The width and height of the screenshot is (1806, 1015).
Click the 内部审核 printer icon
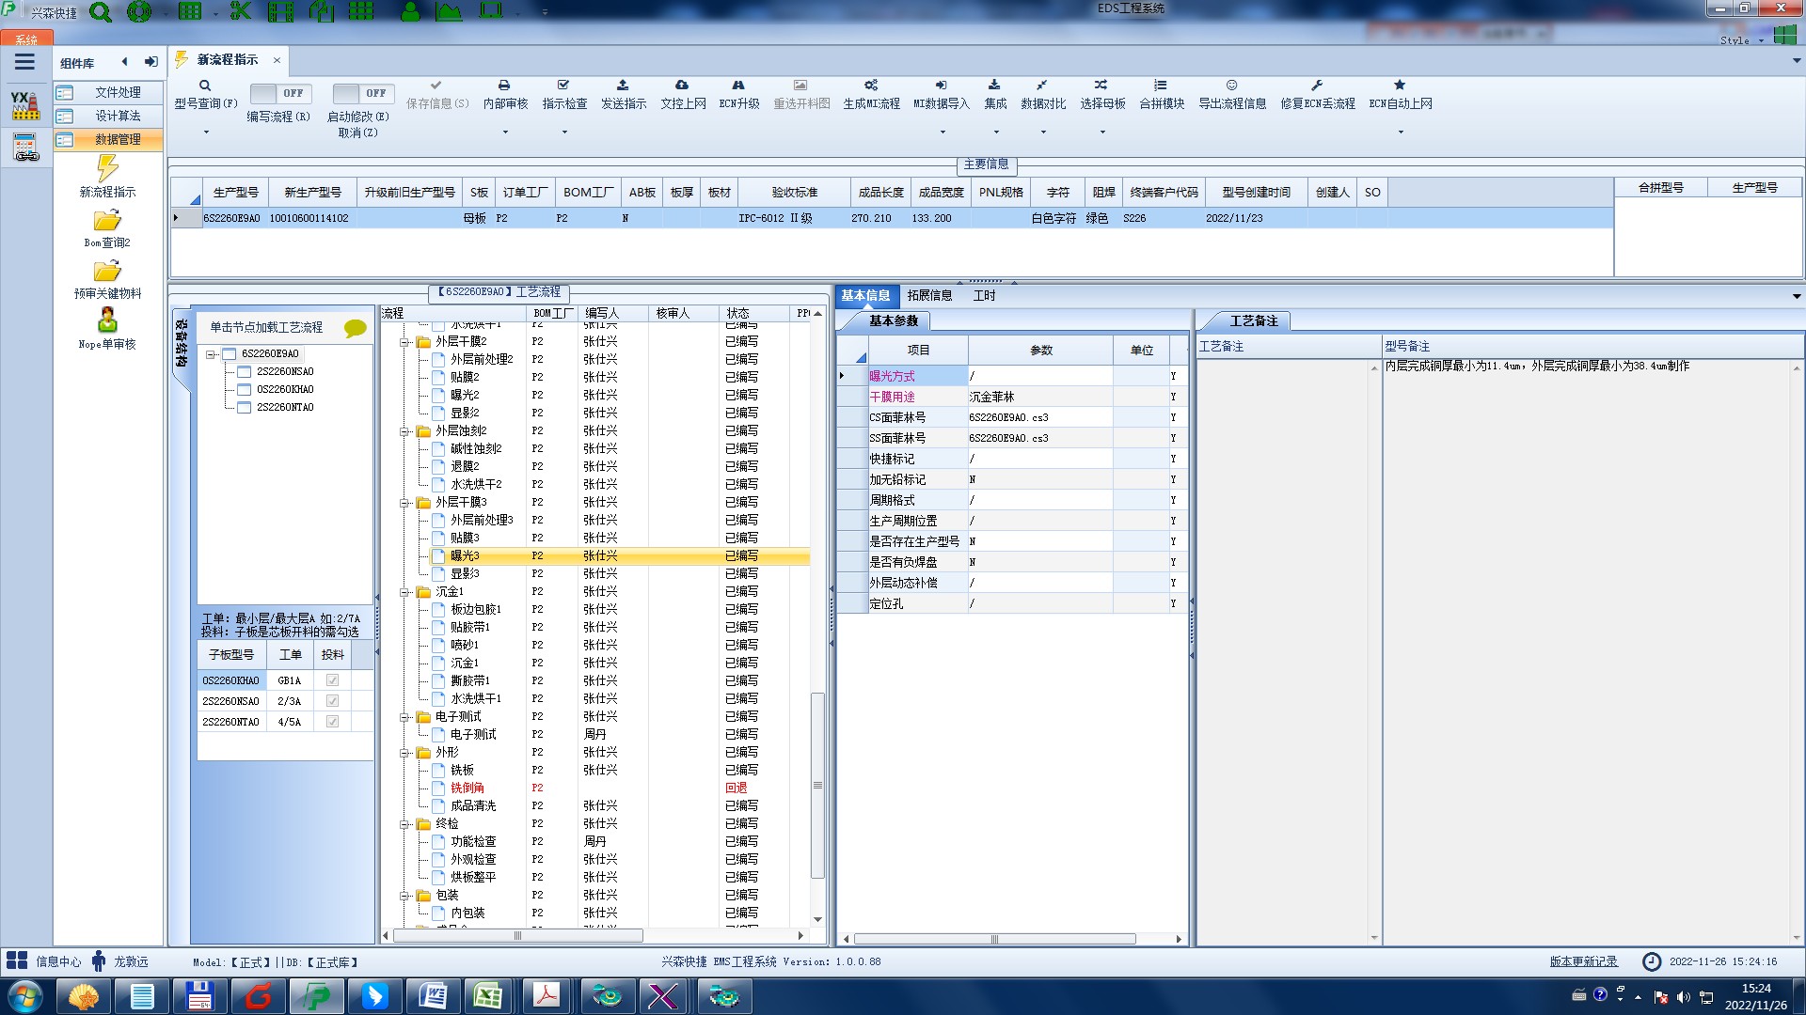[x=504, y=86]
